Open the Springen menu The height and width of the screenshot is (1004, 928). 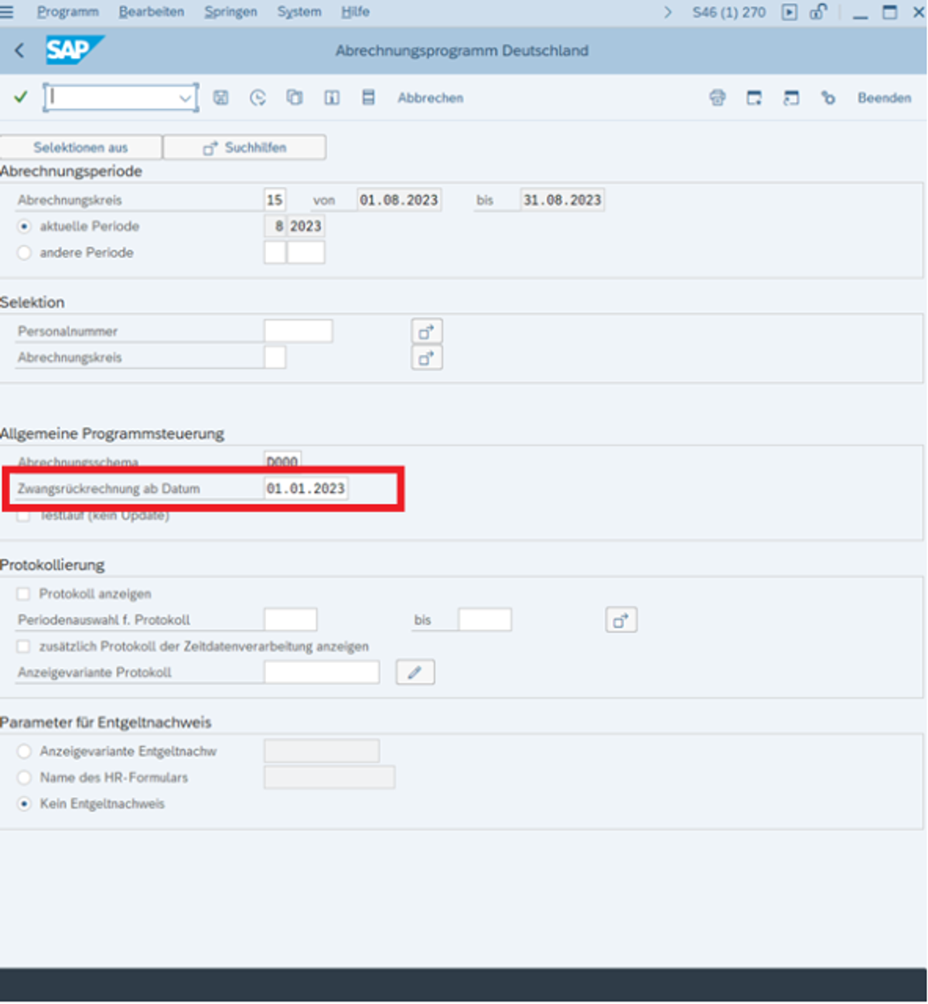coord(230,12)
